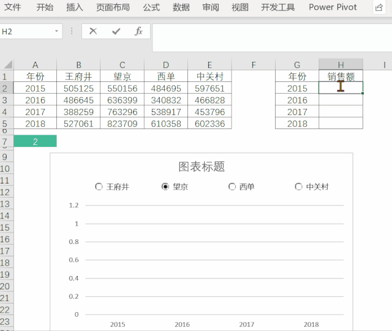This screenshot has width=392, height=331.
Task: Select row 1 header
Action: click(x=7, y=76)
